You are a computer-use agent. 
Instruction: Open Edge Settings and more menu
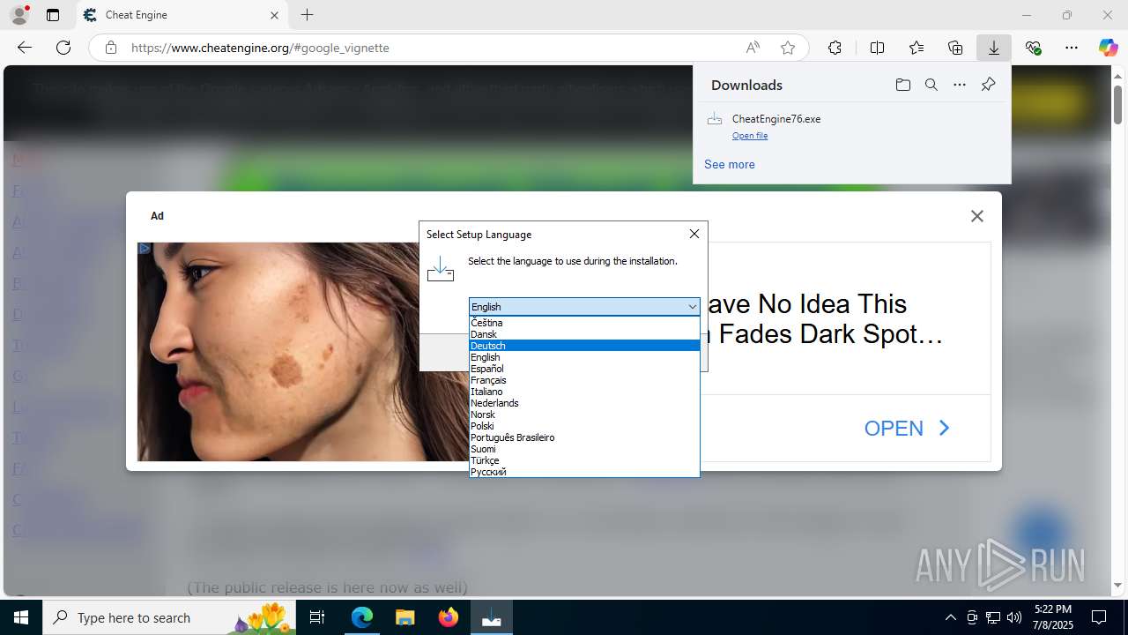point(1072,48)
